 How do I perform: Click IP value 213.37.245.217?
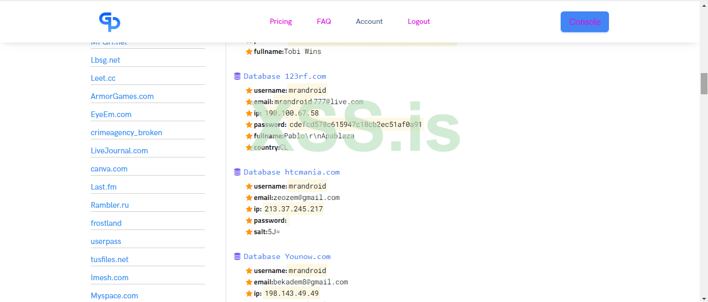tap(294, 209)
